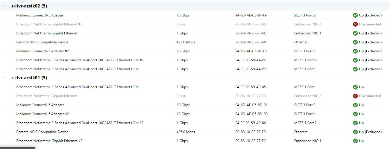
Task: Click 426.0 Mbps speed in the azstk02 group
Action: 186,42
